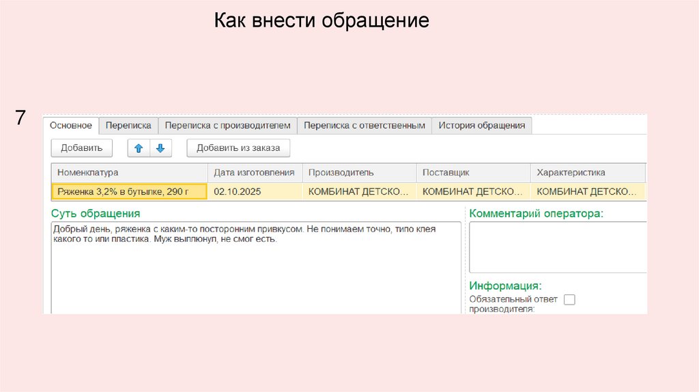Tick the Обязательный ответ производителя checkbox

click(x=569, y=300)
